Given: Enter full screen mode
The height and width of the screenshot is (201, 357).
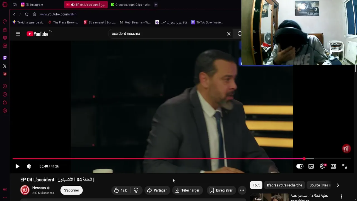Looking at the screenshot, I should pyautogui.click(x=344, y=166).
